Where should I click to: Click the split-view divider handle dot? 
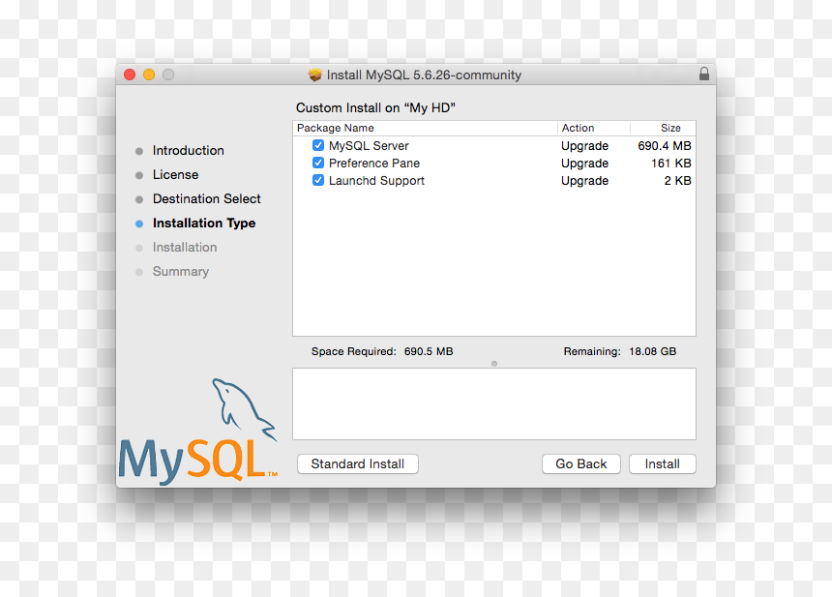pos(494,364)
